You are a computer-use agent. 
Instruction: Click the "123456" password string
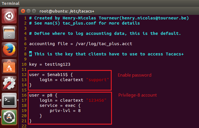point(96,100)
